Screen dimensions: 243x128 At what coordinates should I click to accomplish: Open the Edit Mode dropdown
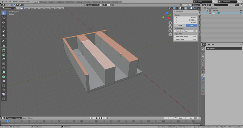tap(8, 8)
